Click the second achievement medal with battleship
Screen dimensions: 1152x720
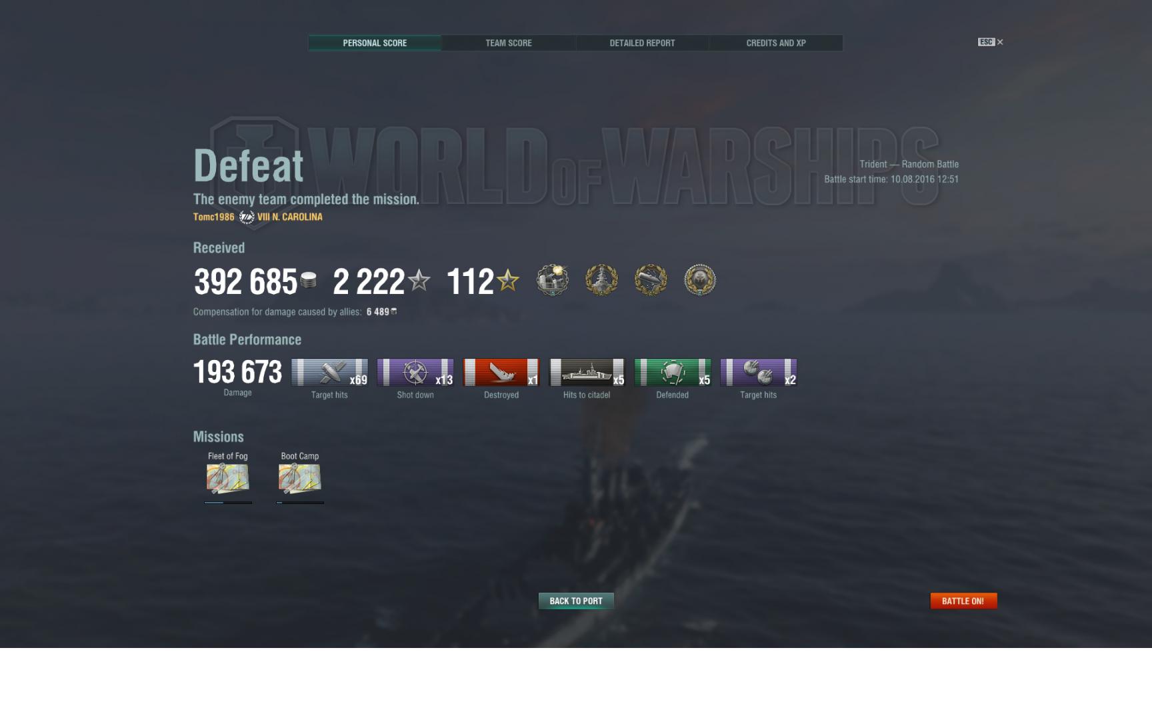click(601, 280)
